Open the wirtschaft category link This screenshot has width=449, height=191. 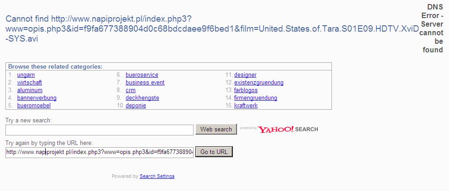(x=29, y=83)
